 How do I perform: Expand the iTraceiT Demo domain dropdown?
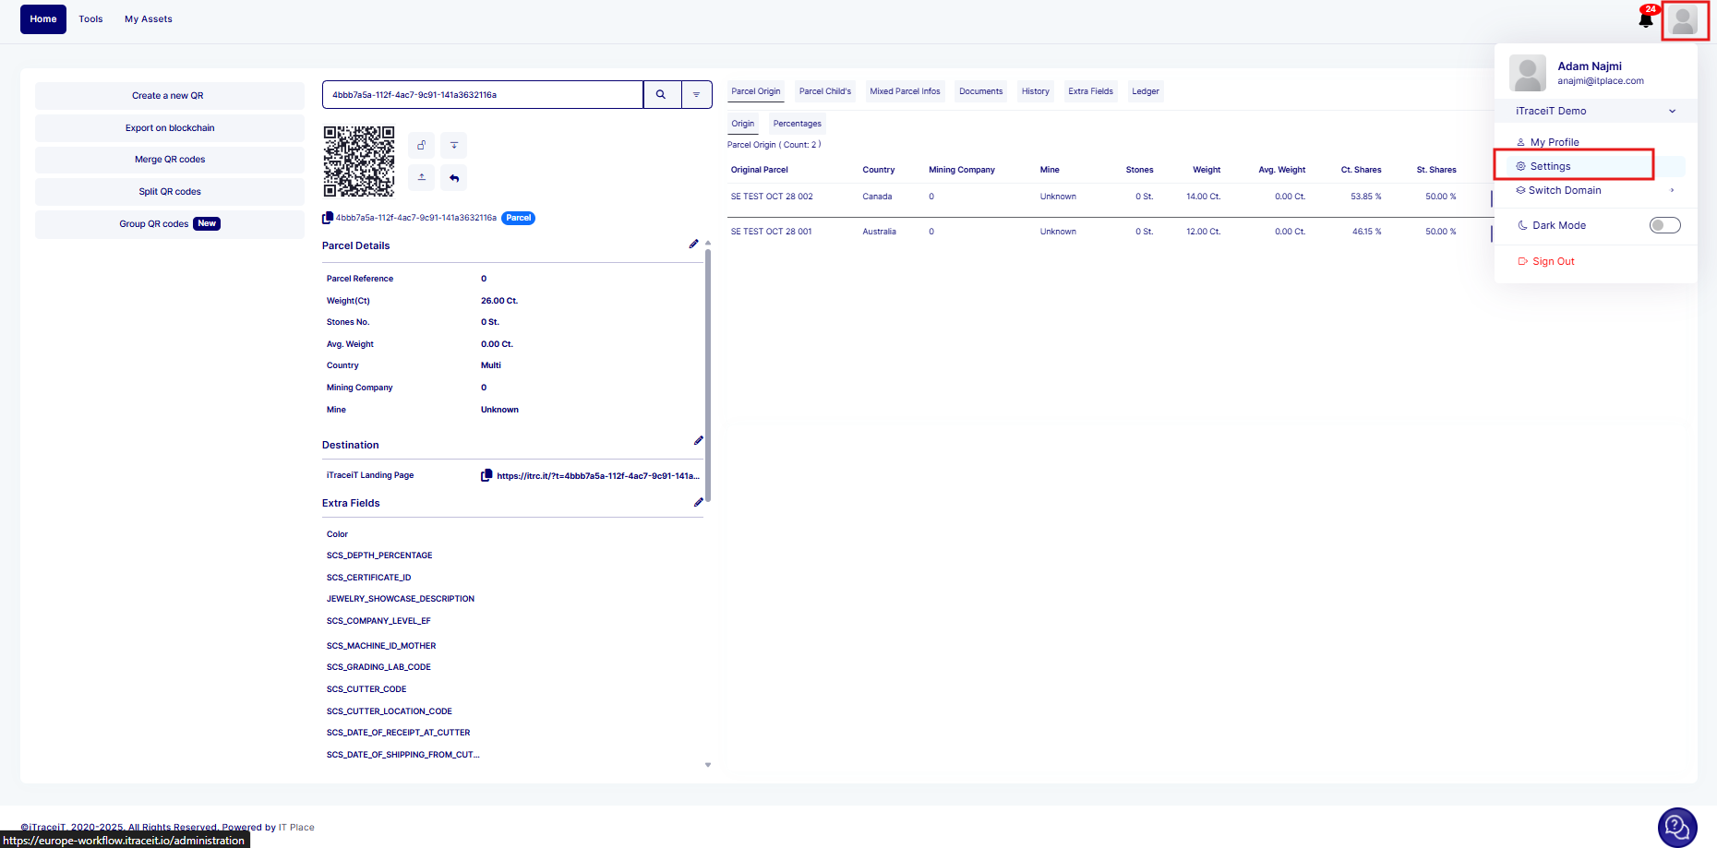(x=1672, y=111)
